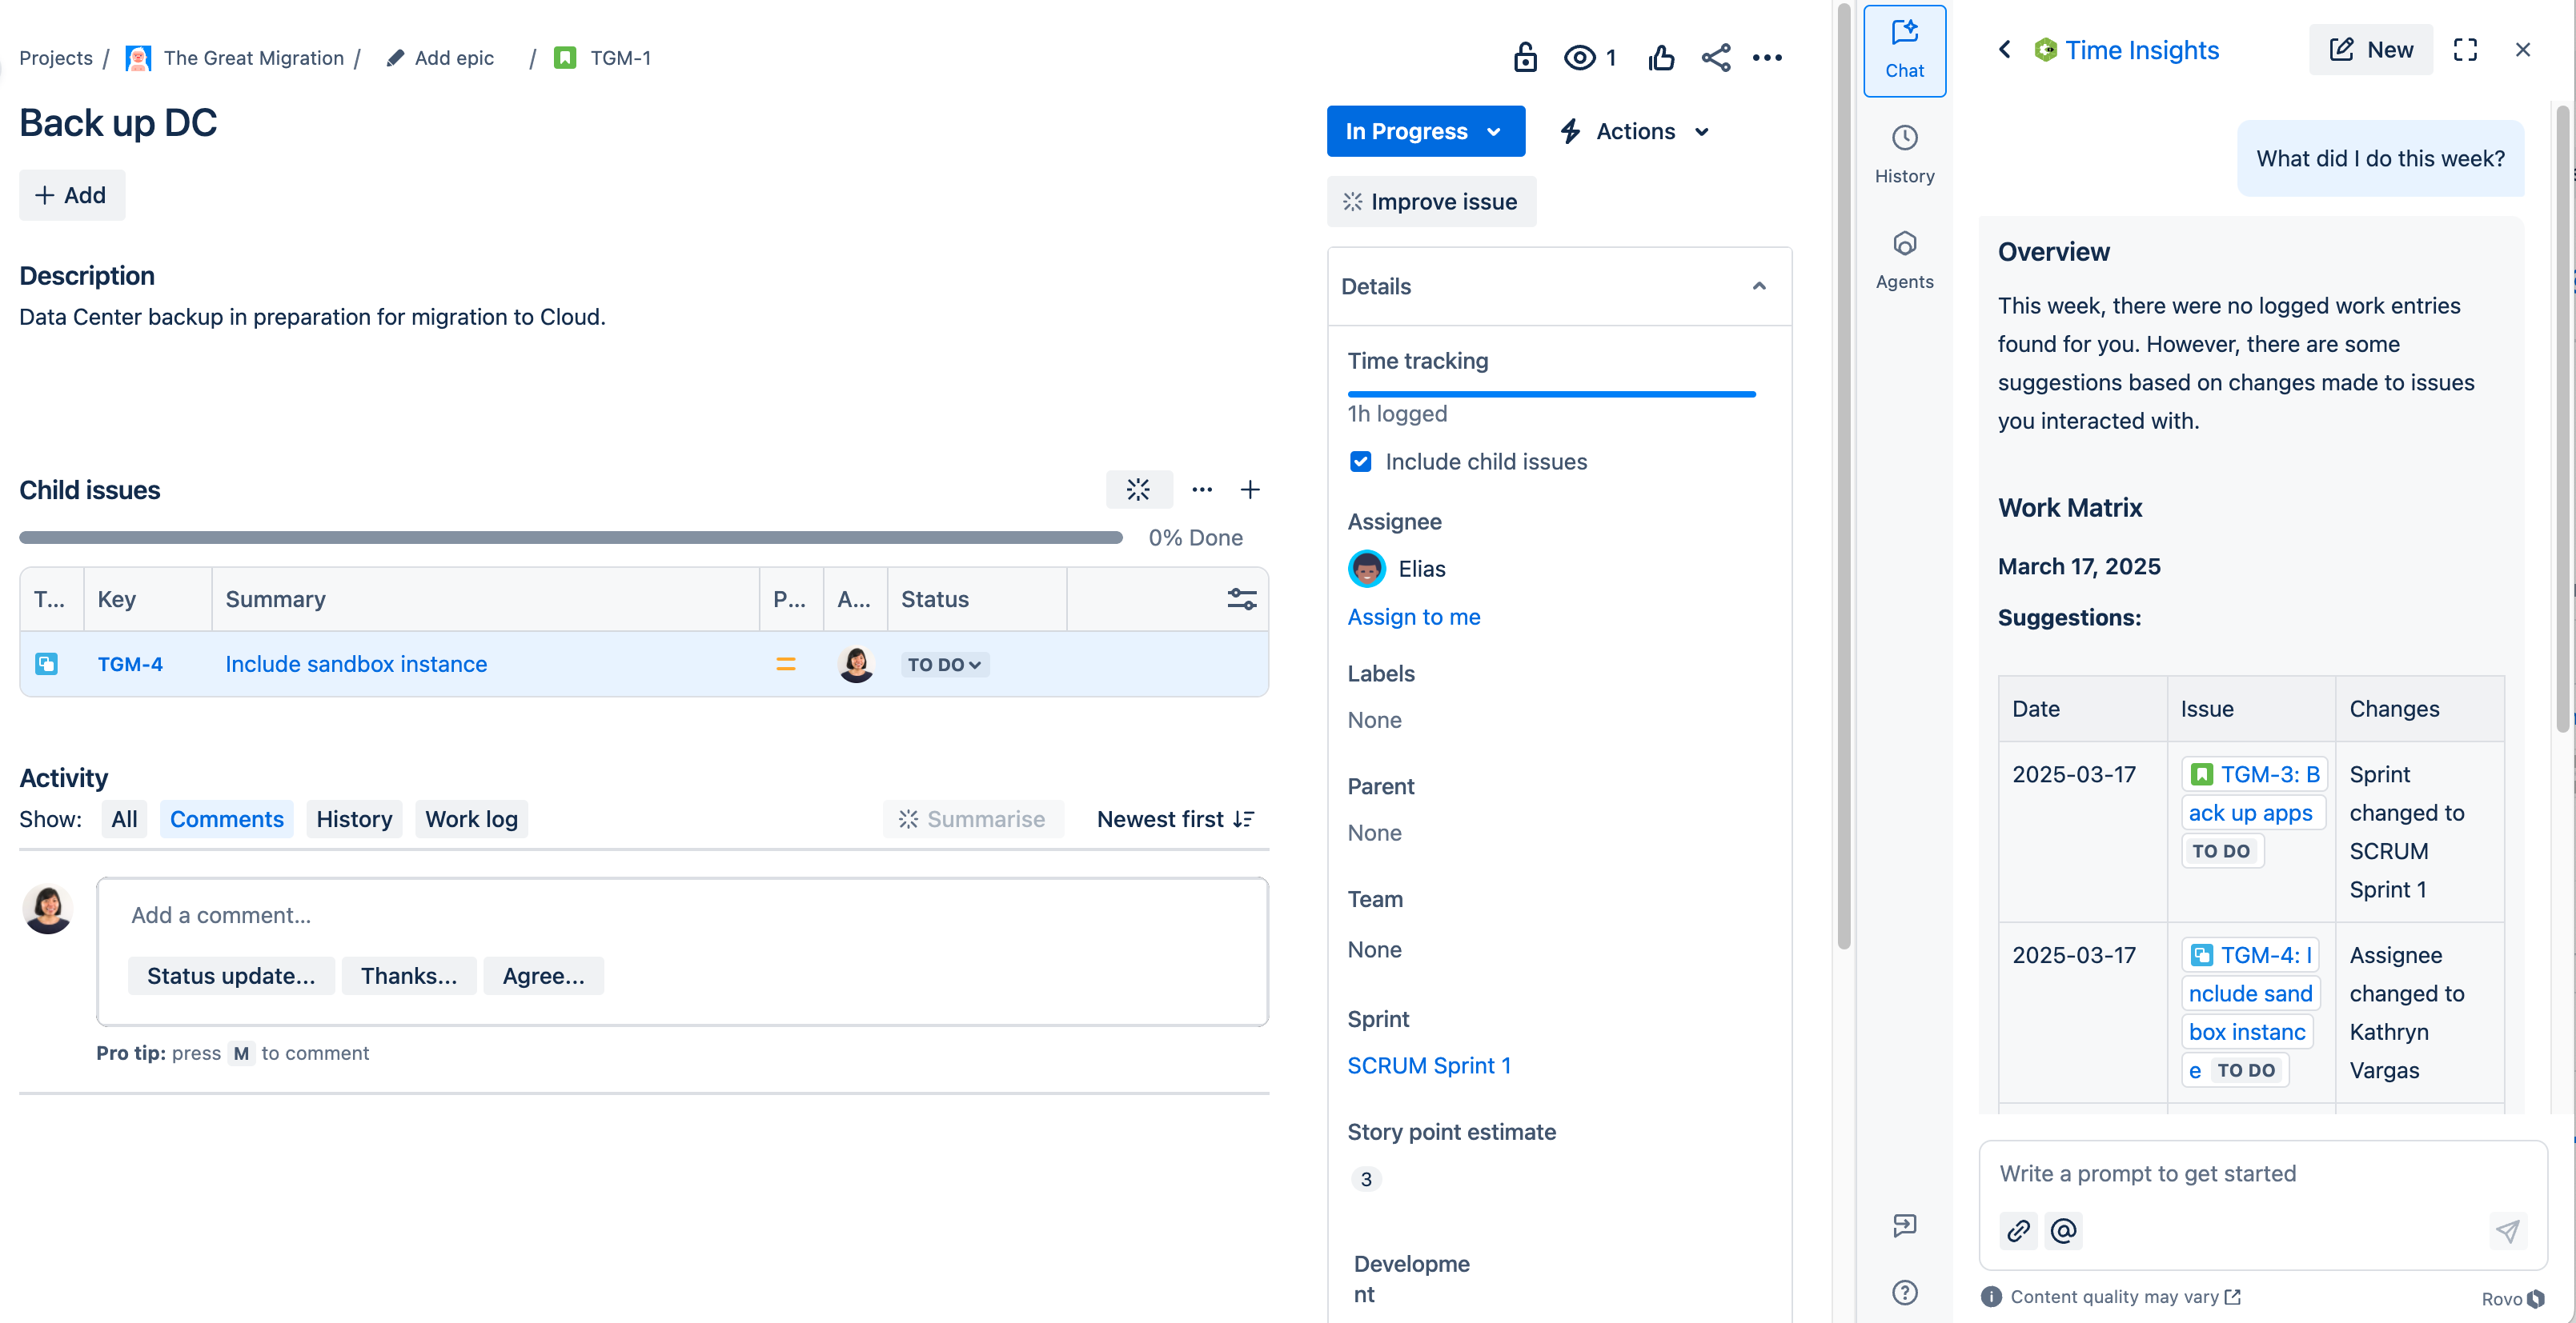Click the share issue icon
The height and width of the screenshot is (1323, 2576).
click(1715, 58)
